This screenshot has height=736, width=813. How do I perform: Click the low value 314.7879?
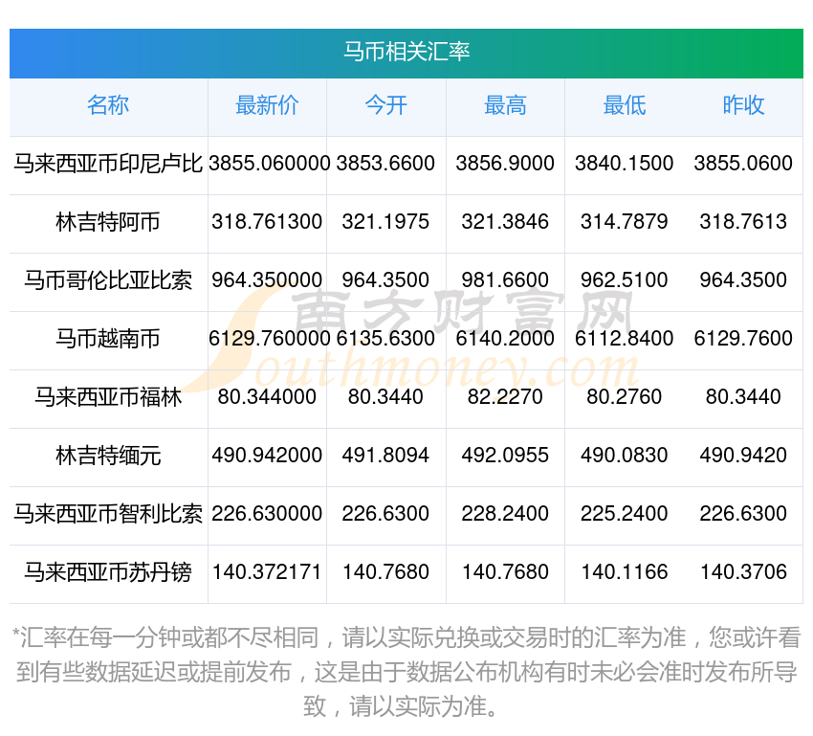pyautogui.click(x=625, y=222)
